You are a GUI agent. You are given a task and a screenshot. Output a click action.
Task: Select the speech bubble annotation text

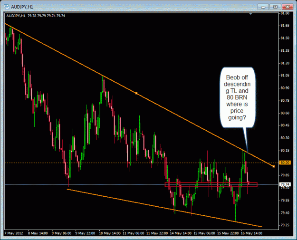click(237, 97)
